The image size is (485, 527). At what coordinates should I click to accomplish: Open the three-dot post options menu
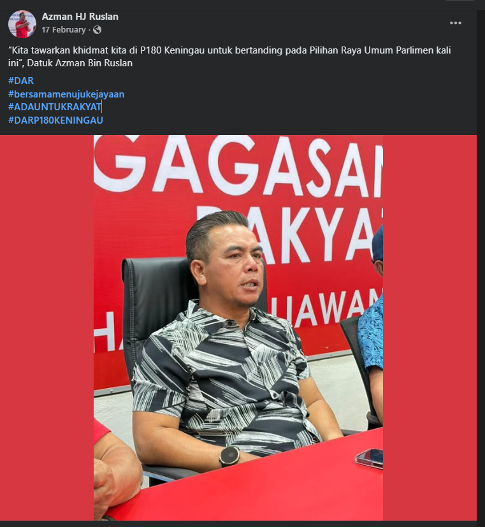[x=456, y=23]
